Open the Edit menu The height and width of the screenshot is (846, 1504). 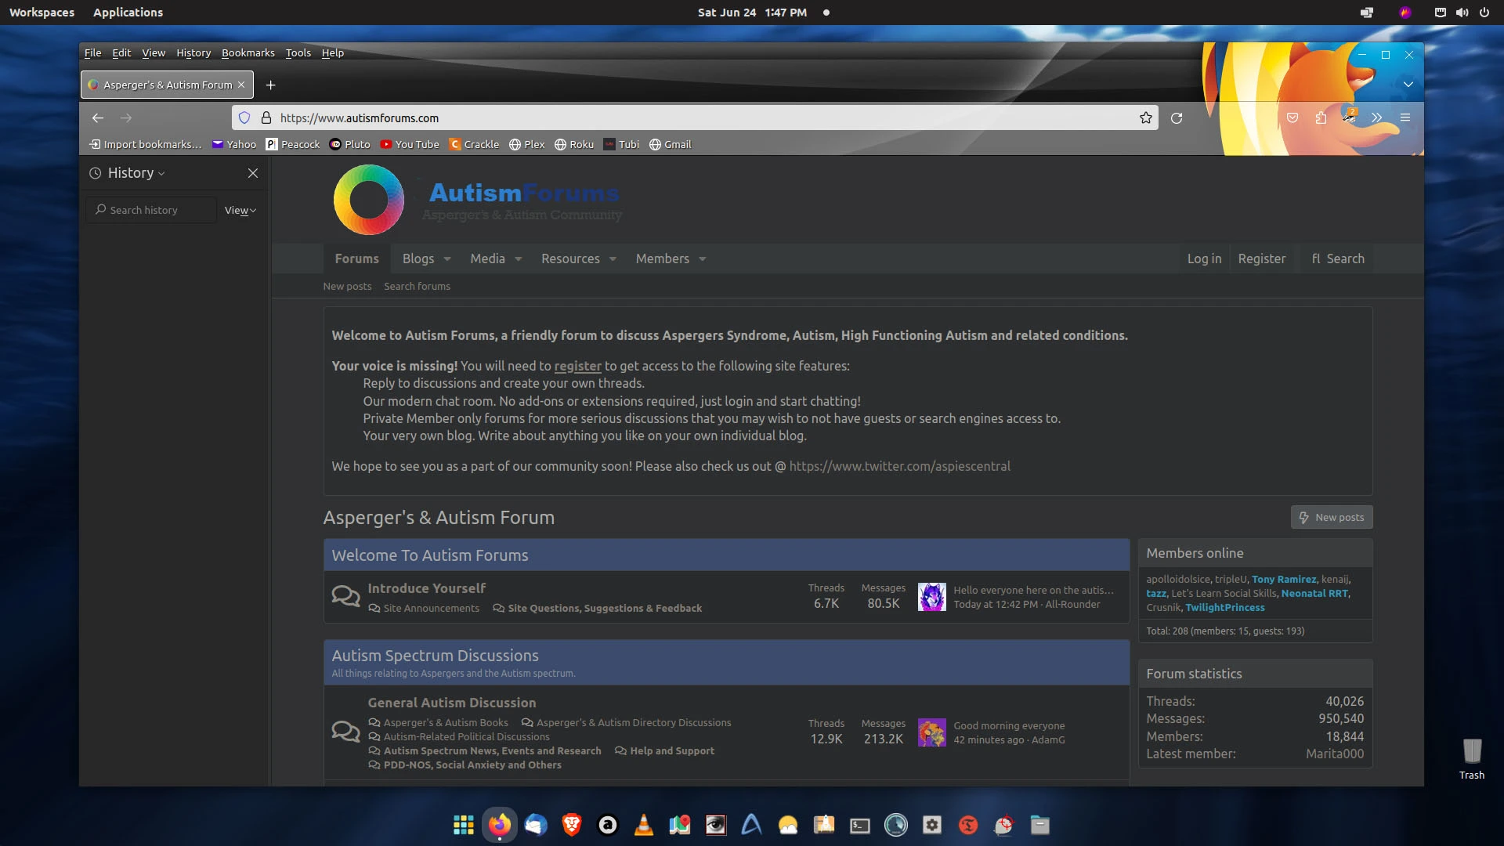point(121,52)
